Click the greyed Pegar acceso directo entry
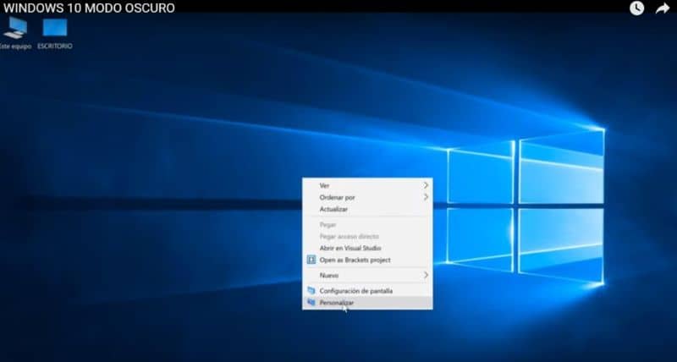Image resolution: width=677 pixels, height=362 pixels. (367, 237)
